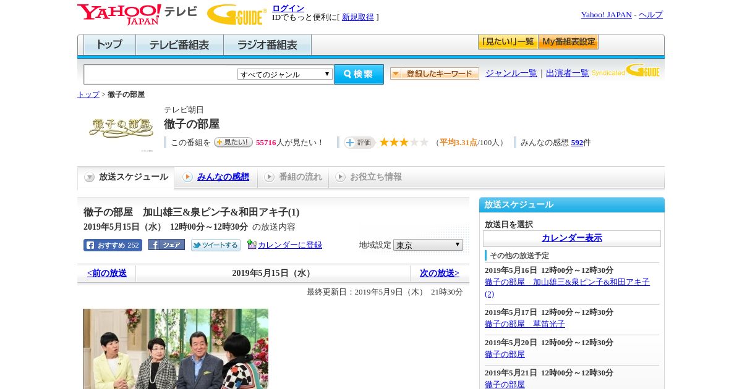This screenshot has width=742, height=389.
Task: Click the 2019年5月16日 12時00分～12時30分 text
Action: [x=549, y=270]
